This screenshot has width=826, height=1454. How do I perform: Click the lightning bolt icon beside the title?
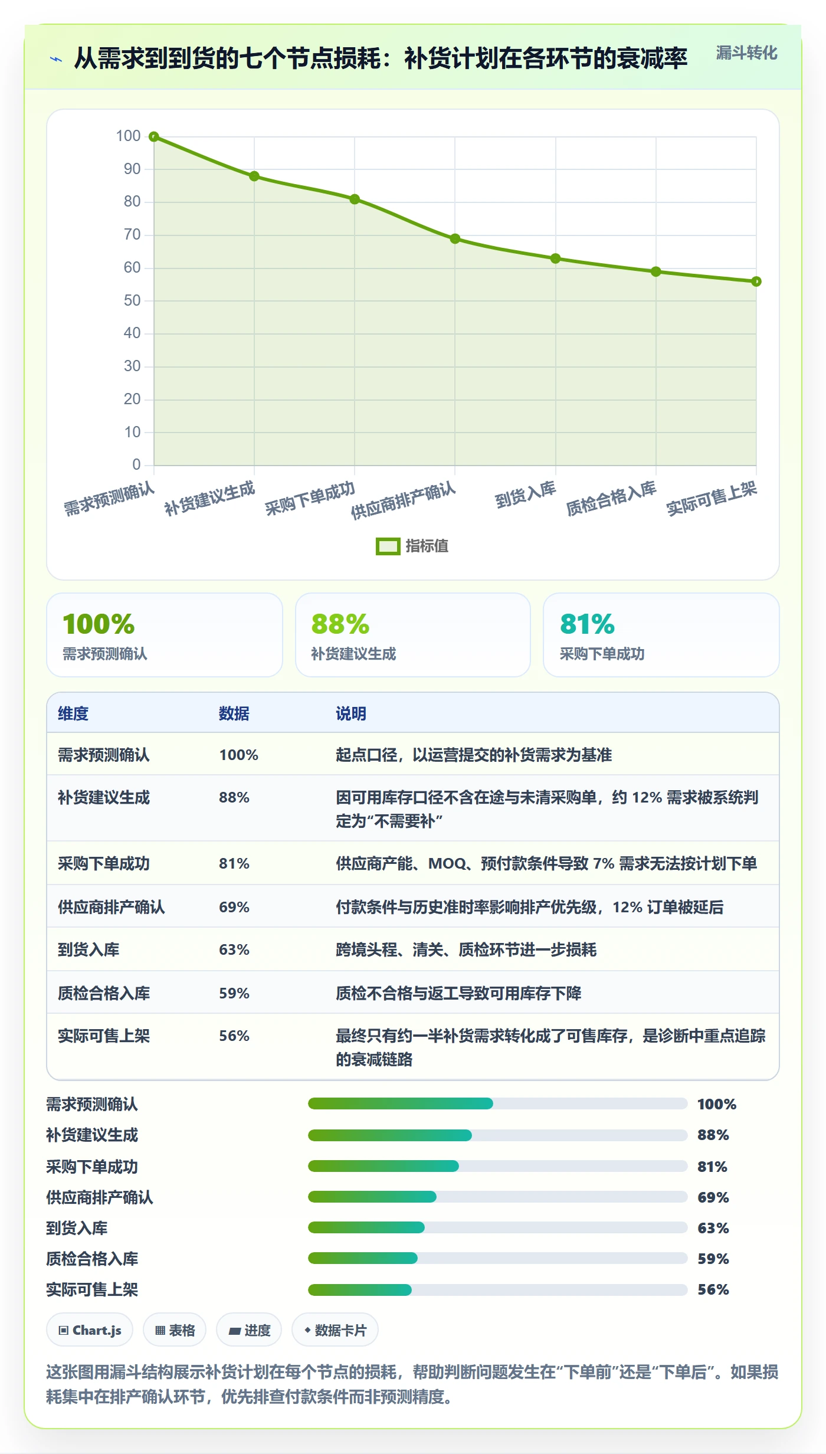(x=56, y=59)
